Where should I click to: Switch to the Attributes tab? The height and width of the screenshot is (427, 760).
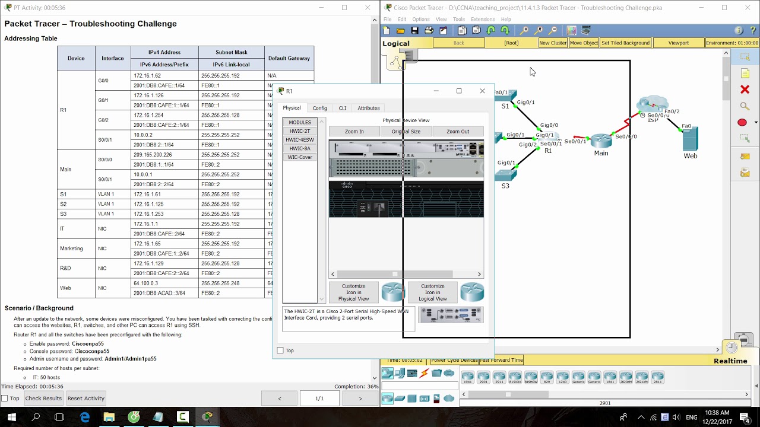[x=369, y=108]
